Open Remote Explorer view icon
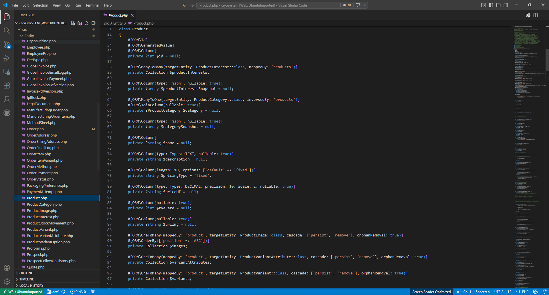 [7, 72]
